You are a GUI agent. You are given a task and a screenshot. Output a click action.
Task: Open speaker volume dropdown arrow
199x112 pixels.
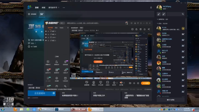[124, 83]
